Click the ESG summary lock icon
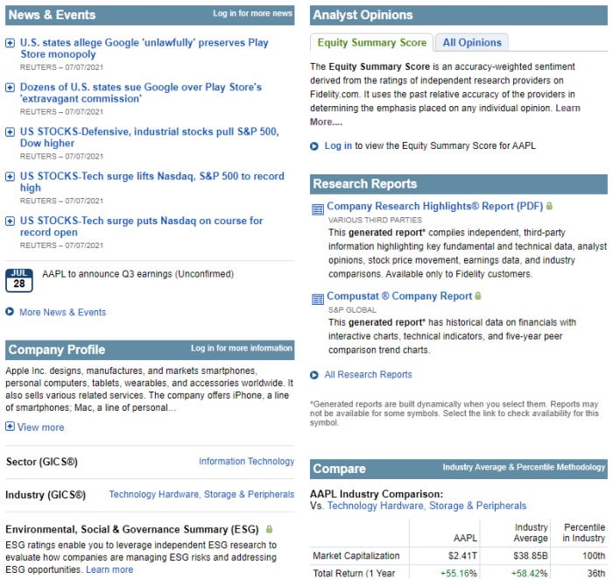Screen dimensions: 613x579 coord(269,529)
